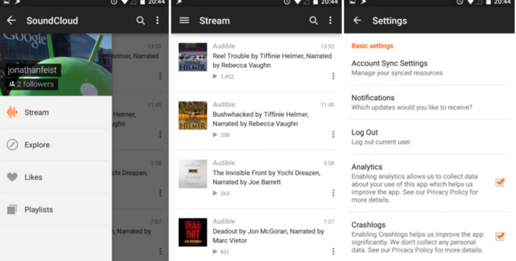Toggle the Analytics checkbox
516x261 pixels.
(x=500, y=182)
